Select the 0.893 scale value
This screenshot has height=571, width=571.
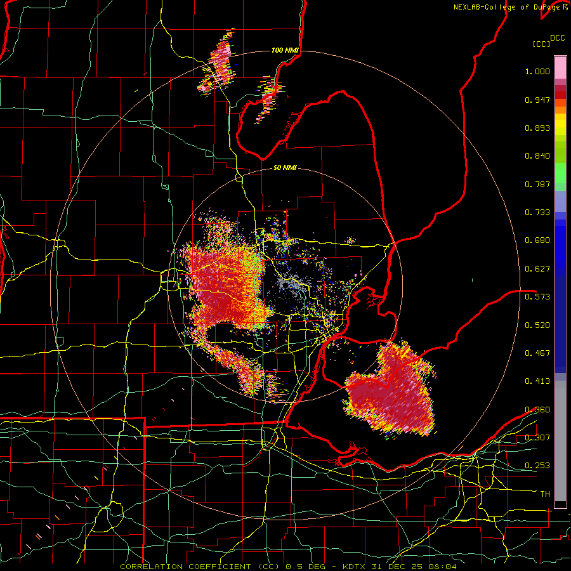click(x=537, y=128)
